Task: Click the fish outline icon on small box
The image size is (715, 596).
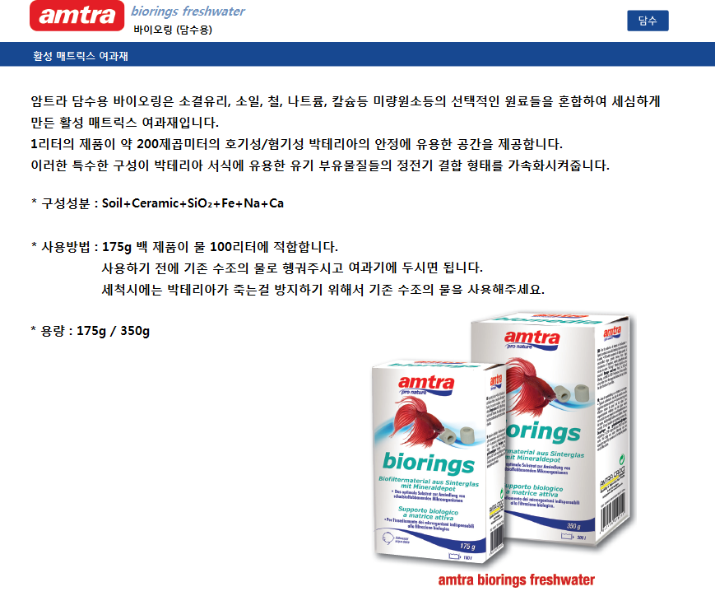Action: point(388,538)
